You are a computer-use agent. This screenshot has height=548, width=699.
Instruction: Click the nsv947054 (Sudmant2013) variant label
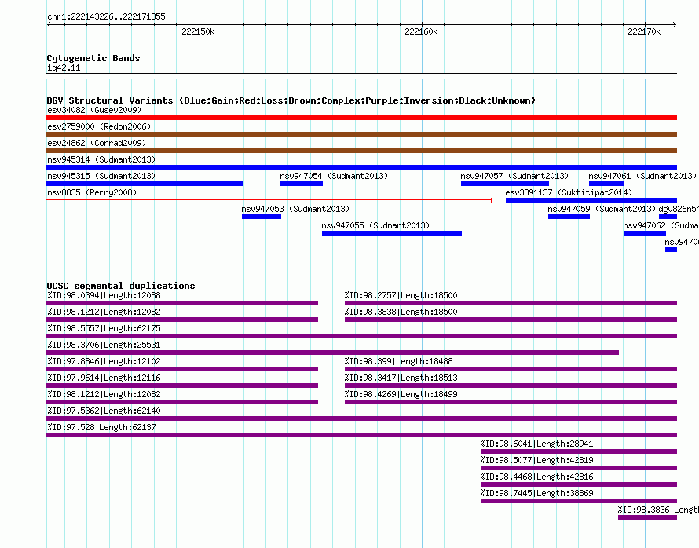click(x=334, y=176)
